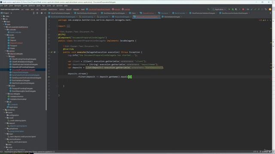Open the Navigate menu
This screenshot has height=154, width=275.
pyautogui.click(x=18, y=6)
